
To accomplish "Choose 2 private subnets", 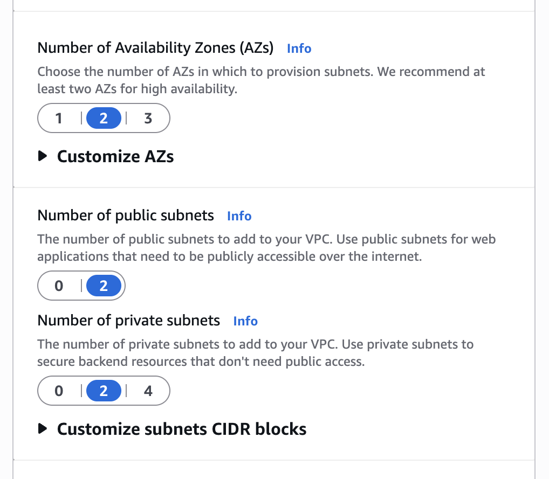I will 104,391.
